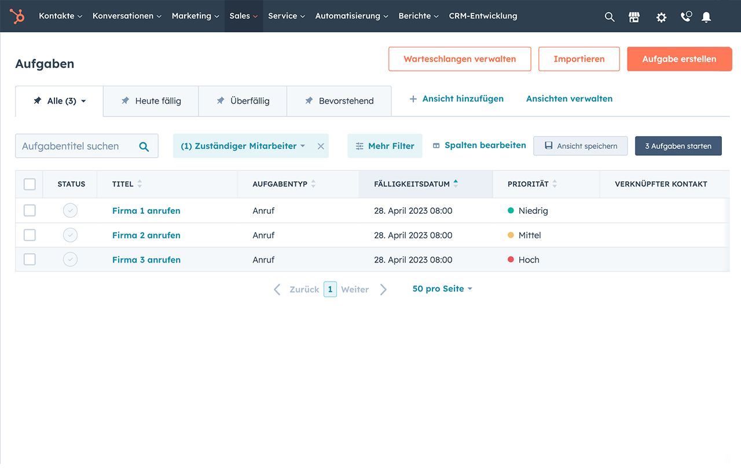Open the settings gear icon
The image size is (741, 471).
pos(661,17)
